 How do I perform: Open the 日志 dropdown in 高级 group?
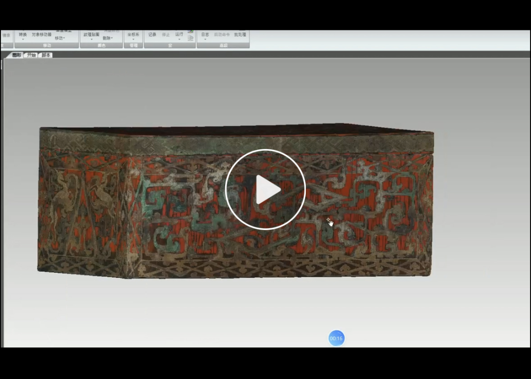pyautogui.click(x=205, y=35)
